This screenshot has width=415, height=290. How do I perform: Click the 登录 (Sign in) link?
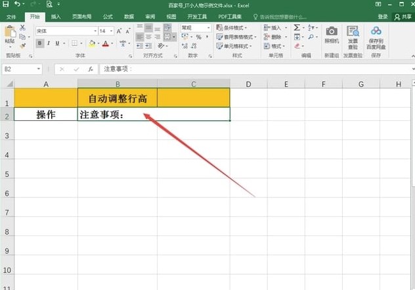click(383, 16)
